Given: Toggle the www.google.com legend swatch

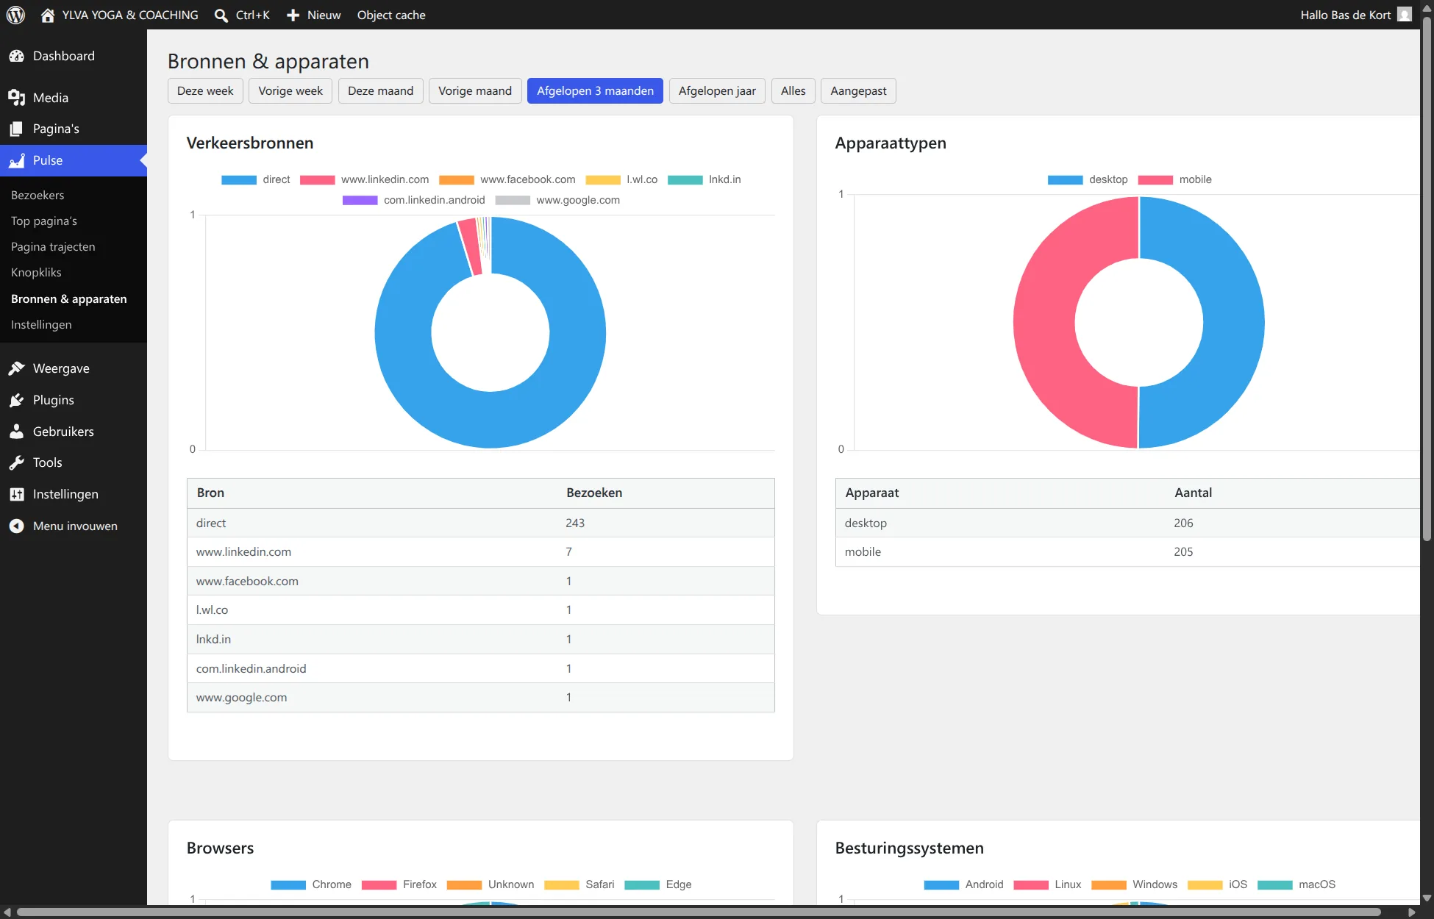Looking at the screenshot, I should (x=513, y=200).
